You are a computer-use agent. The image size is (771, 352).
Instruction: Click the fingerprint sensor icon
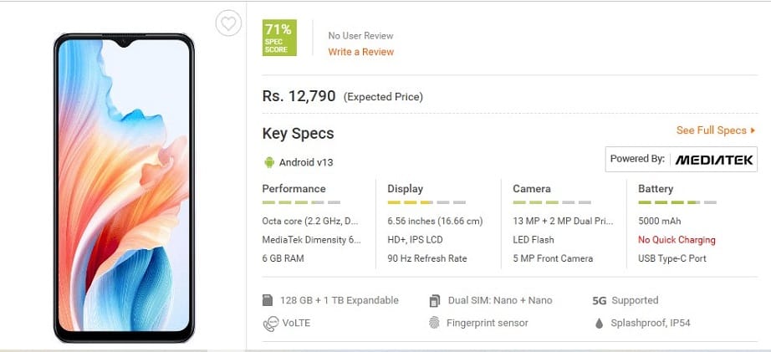point(435,323)
